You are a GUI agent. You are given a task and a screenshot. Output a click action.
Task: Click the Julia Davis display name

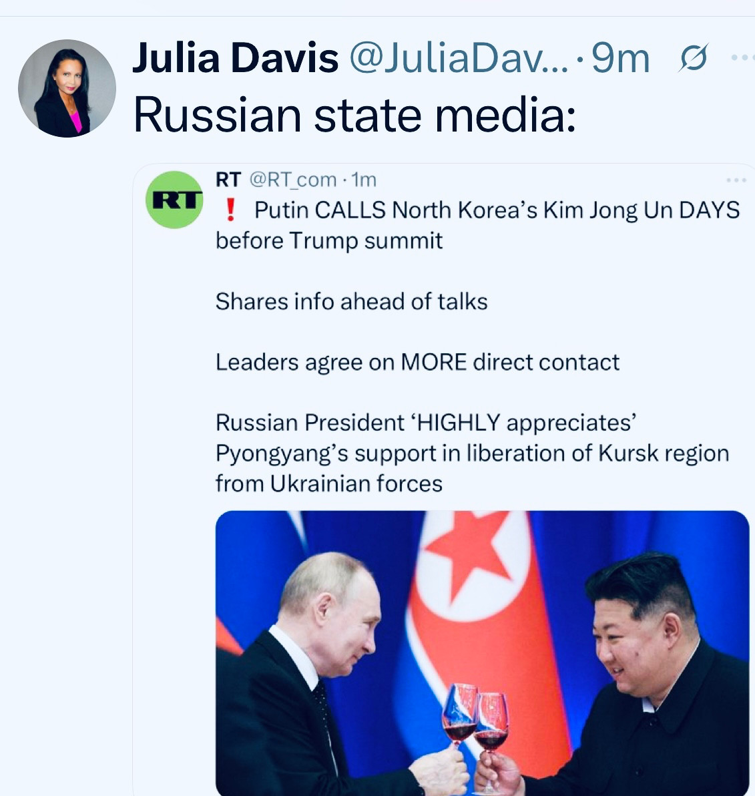click(236, 58)
